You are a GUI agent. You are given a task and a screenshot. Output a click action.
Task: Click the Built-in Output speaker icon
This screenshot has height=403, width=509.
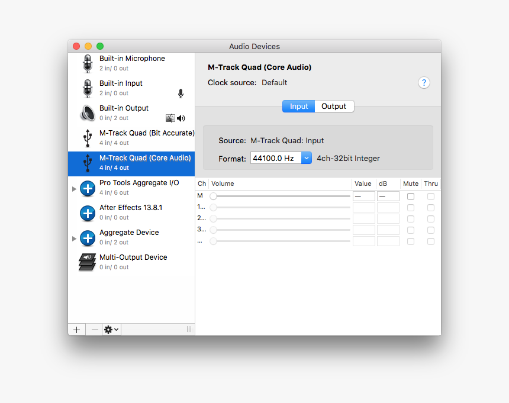coord(88,113)
